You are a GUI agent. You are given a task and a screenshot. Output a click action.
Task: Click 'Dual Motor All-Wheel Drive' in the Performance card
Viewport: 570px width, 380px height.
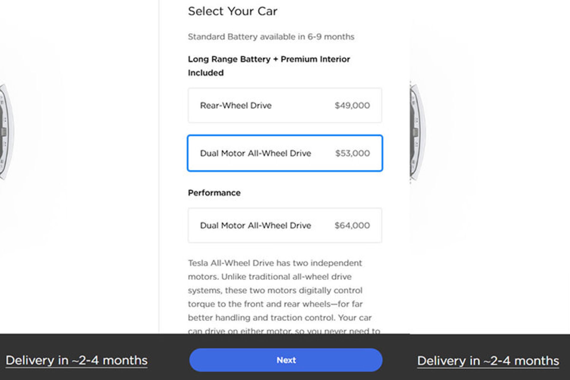(x=255, y=225)
